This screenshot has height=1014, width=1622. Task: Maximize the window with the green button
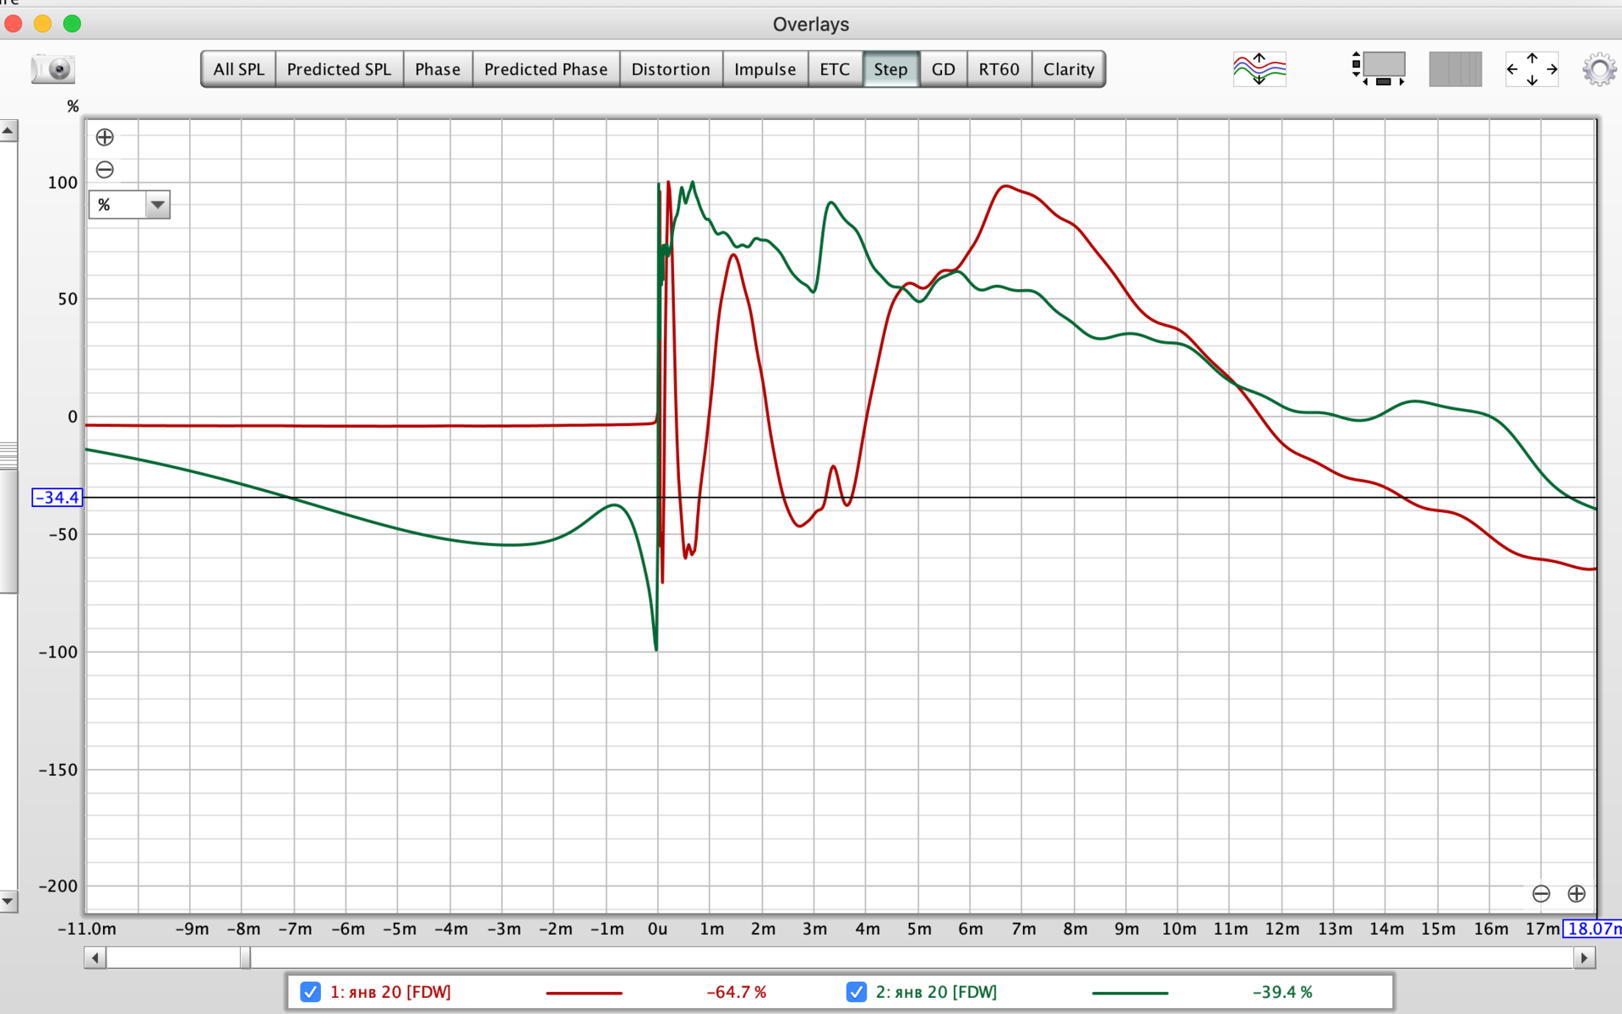[x=73, y=24]
